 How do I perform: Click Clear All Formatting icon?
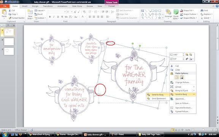(x=84, y=12)
